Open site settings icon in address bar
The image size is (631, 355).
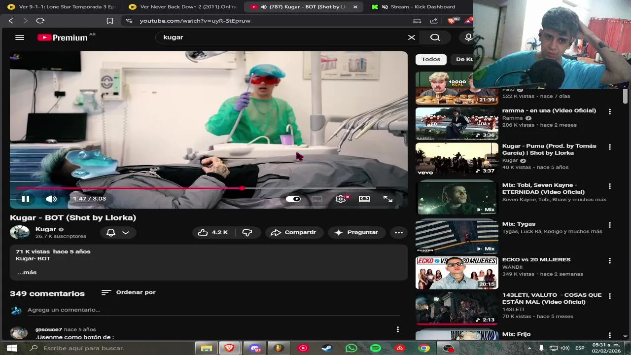(129, 21)
